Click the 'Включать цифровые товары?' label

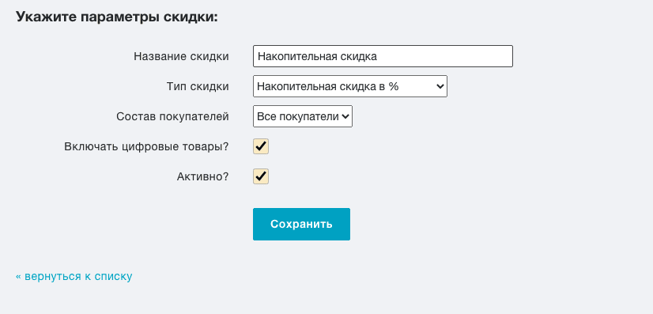tap(146, 147)
